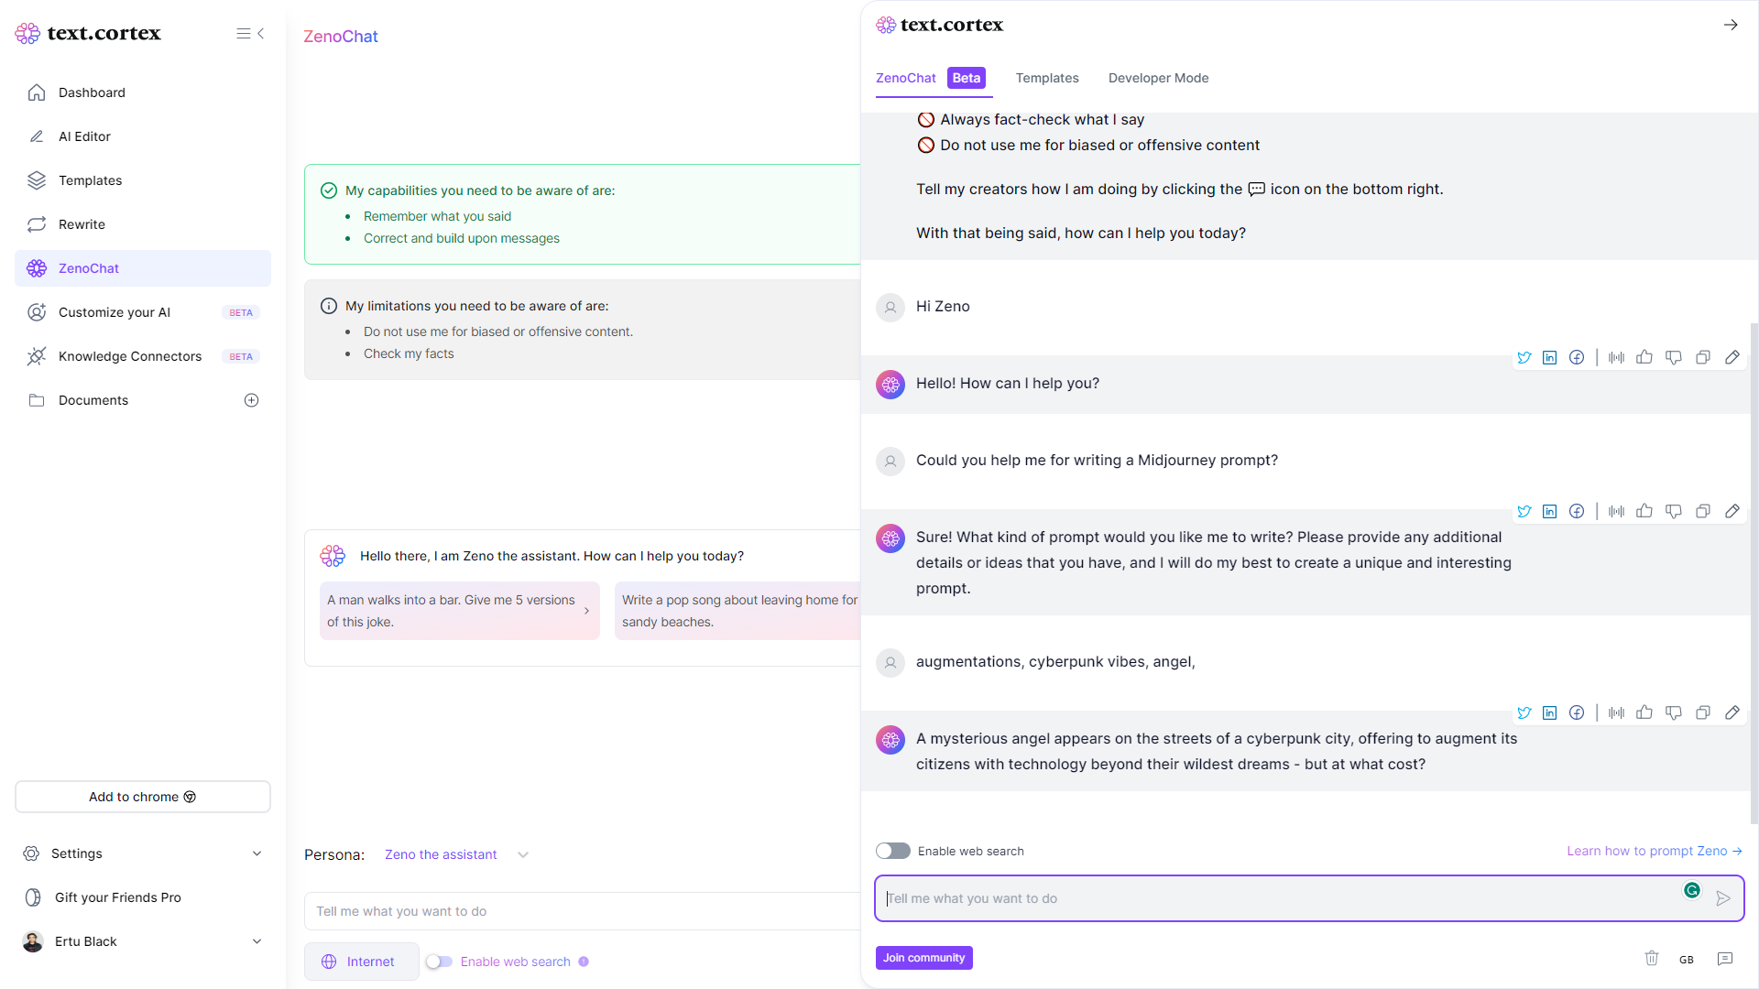The height and width of the screenshot is (989, 1759).
Task: Click thumbs up on the Midjourney prompt reply
Action: coord(1644,511)
